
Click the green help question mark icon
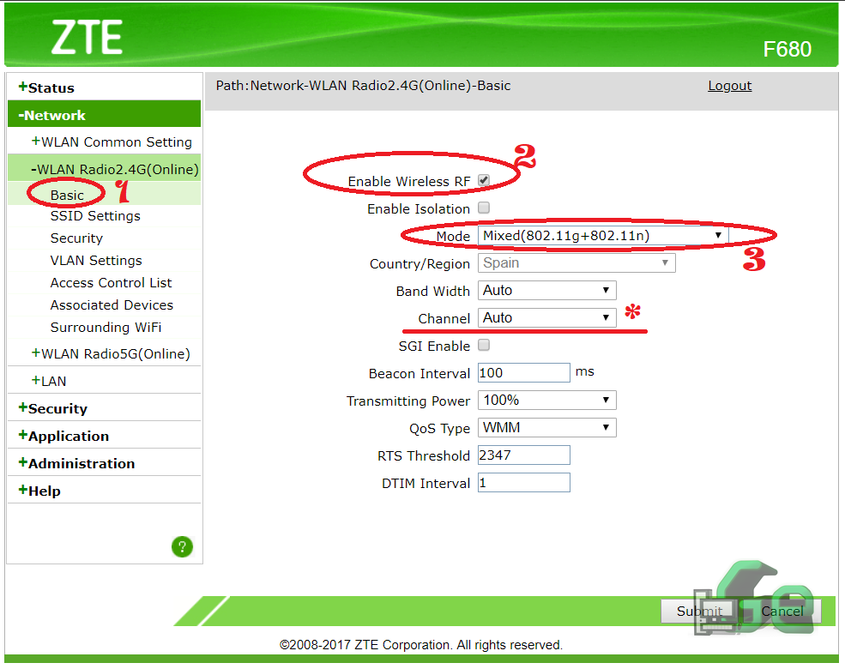pos(182,546)
